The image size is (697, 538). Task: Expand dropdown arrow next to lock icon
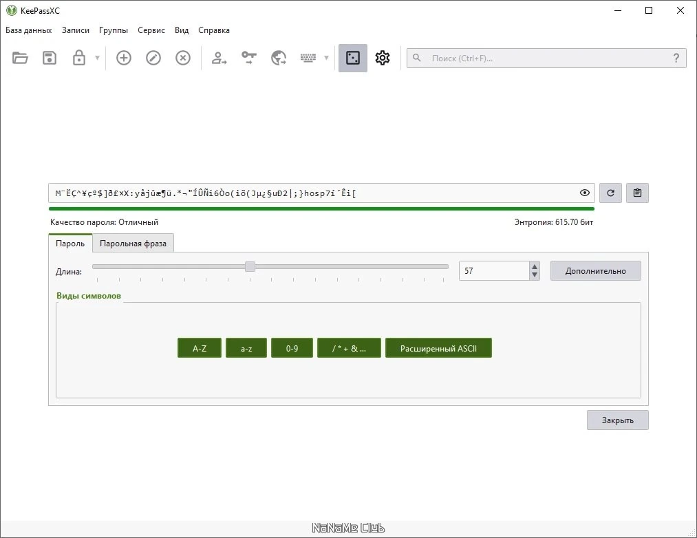coord(97,58)
